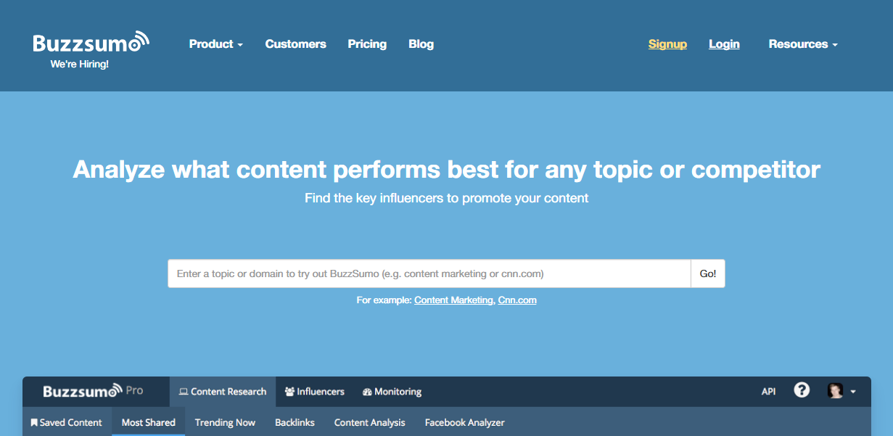This screenshot has width=893, height=436.
Task: Open the account dropdown caret beside avatar
Action: pyautogui.click(x=853, y=392)
